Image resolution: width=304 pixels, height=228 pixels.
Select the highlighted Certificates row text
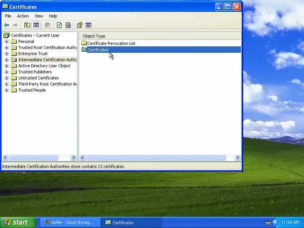(x=98, y=50)
